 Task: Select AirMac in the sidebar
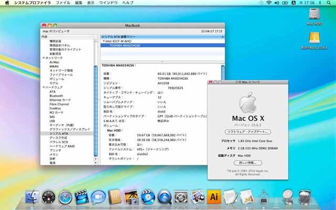pos(55,62)
